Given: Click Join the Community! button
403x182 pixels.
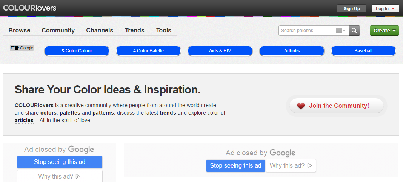Looking at the screenshot, I should click(337, 106).
